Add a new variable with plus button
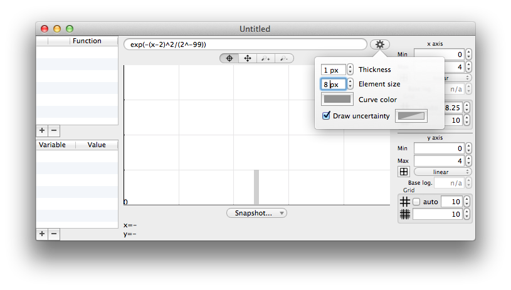Viewport: 511px width, 290px height. [x=42, y=234]
